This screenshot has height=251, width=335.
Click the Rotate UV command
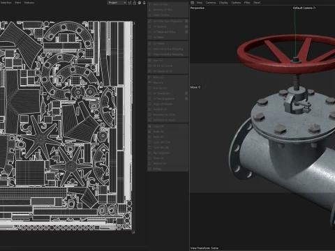167,137
